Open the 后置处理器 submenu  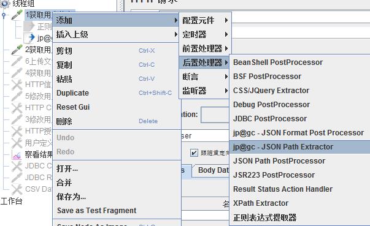point(204,62)
